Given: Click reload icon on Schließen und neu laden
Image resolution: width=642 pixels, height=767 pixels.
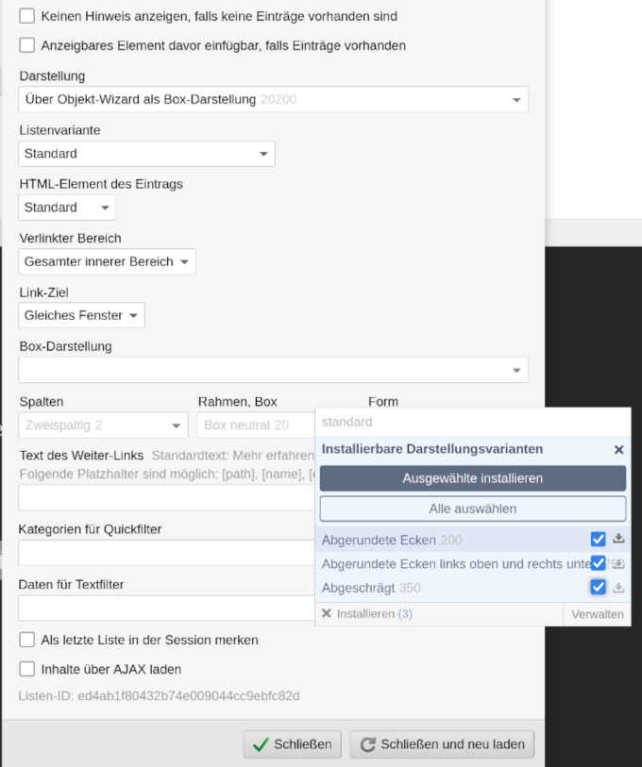Looking at the screenshot, I should [x=365, y=743].
